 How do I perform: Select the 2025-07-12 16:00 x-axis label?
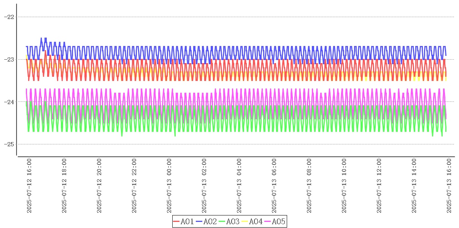tap(29, 186)
